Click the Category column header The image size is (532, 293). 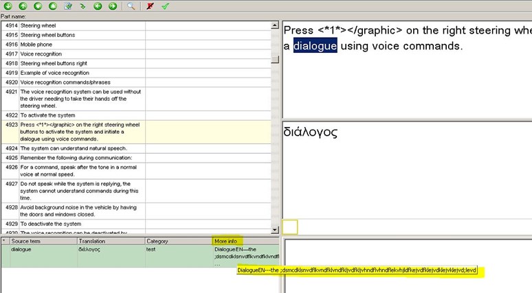[179, 241]
